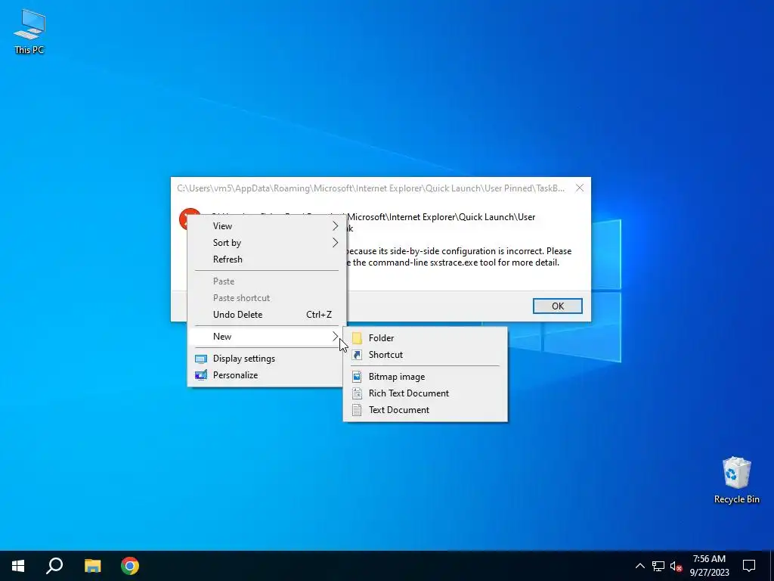Create a new Folder
The image size is (774, 581).
click(425, 338)
